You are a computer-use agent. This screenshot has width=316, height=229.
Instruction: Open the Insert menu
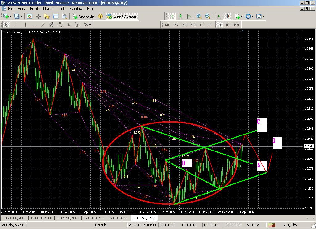(34, 9)
